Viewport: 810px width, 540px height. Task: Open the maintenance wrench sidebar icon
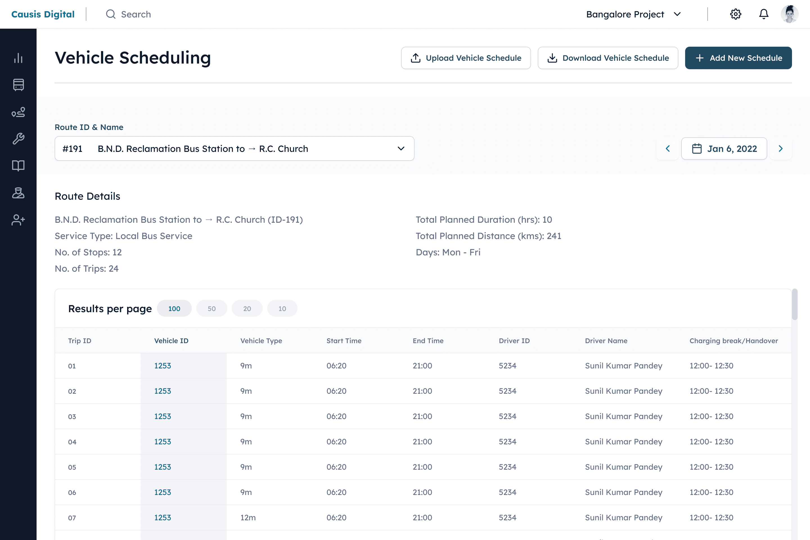point(18,139)
